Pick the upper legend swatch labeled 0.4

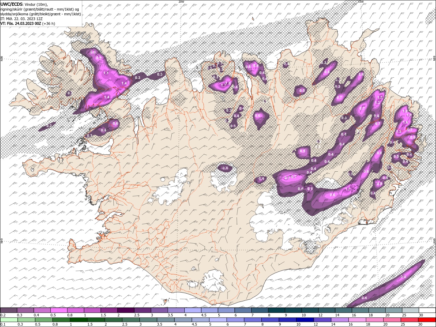coord(42,310)
